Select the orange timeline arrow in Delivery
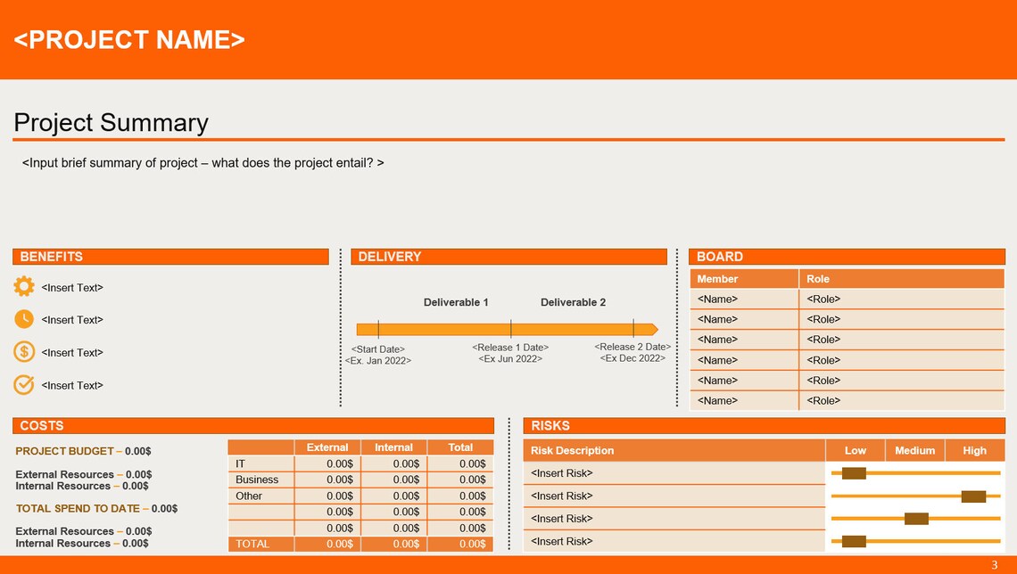The width and height of the screenshot is (1017, 574). click(x=508, y=328)
